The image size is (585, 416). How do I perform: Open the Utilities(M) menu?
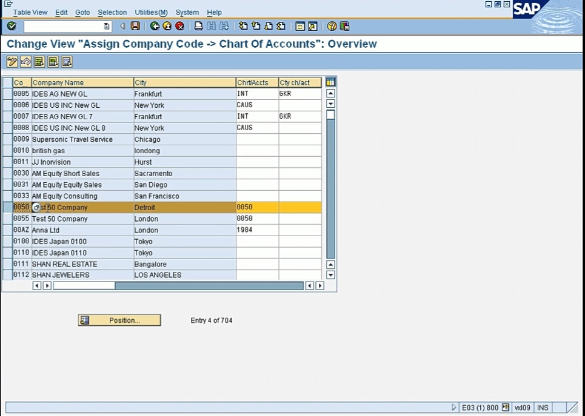click(x=151, y=12)
